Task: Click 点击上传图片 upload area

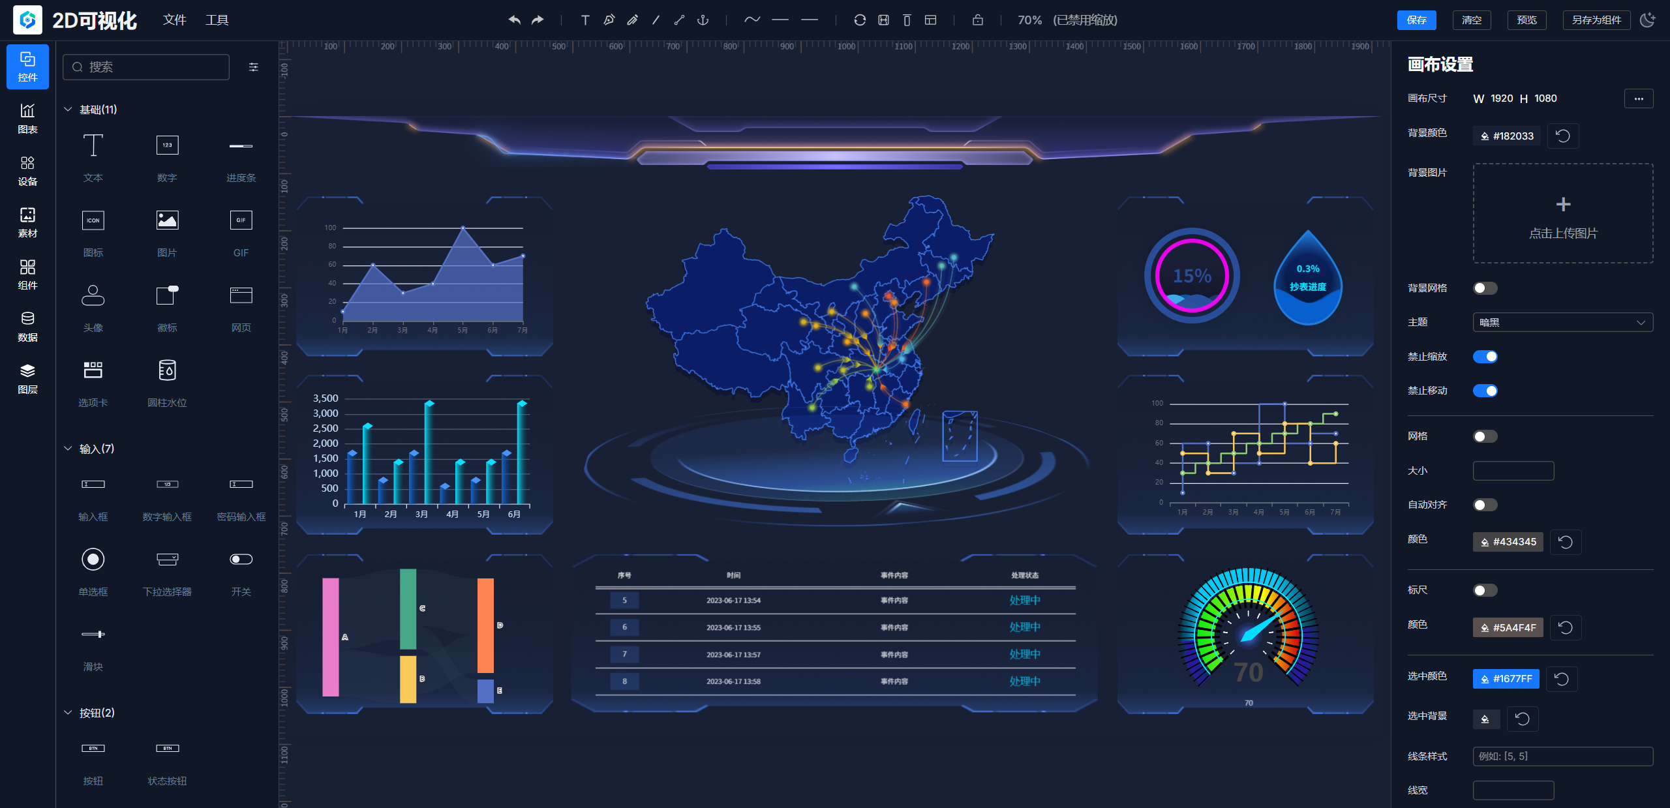Action: tap(1563, 213)
